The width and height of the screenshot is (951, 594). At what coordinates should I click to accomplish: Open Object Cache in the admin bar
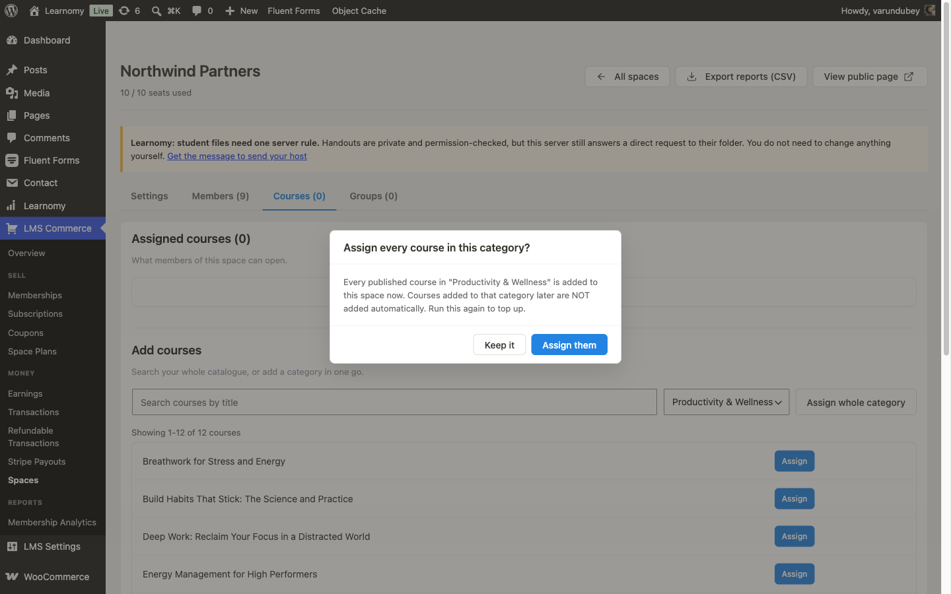(359, 11)
